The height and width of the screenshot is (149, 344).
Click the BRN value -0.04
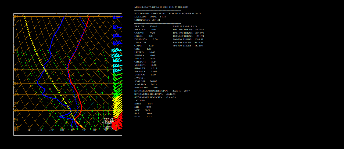150,104
